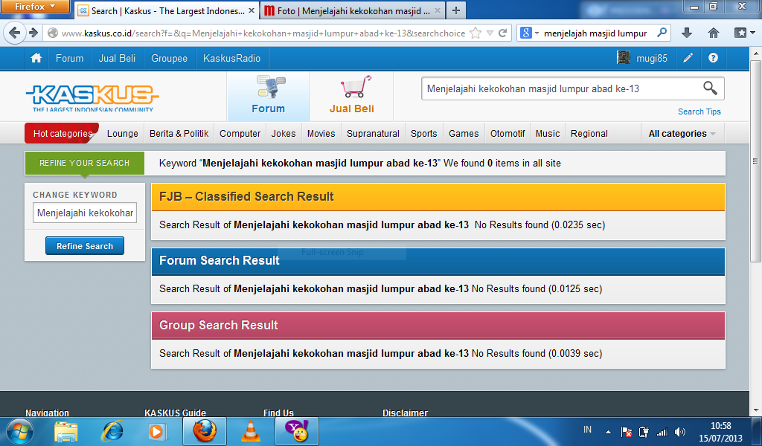Open the Action Center flag icon
The width and height of the screenshot is (762, 446).
click(x=627, y=432)
